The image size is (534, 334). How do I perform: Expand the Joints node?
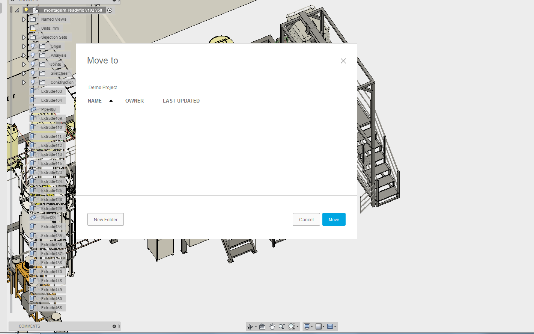(24, 64)
